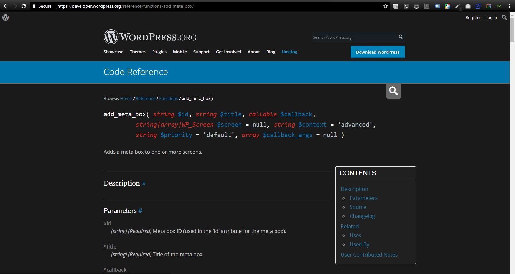Open the Themes menu item
This screenshot has height=274, width=515.
point(138,52)
